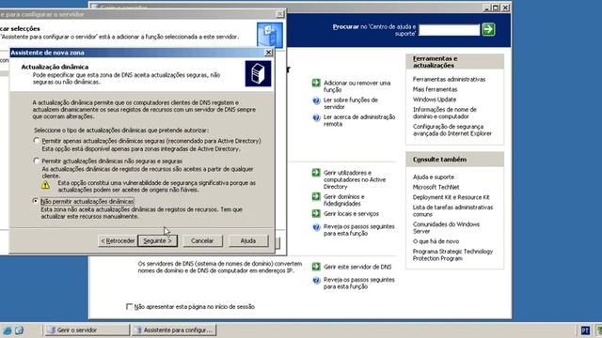Switch to Assistente para configurar taskbar button
The height and width of the screenshot is (338, 602).
pos(174,330)
